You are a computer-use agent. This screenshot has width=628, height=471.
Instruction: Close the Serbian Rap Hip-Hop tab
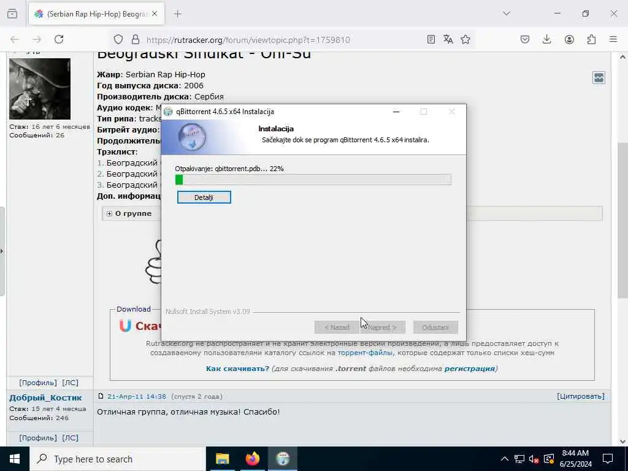(x=155, y=13)
